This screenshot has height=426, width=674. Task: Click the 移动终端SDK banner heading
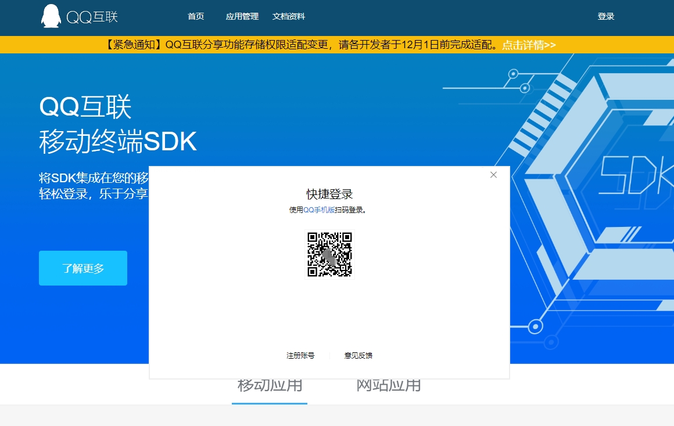pos(118,141)
